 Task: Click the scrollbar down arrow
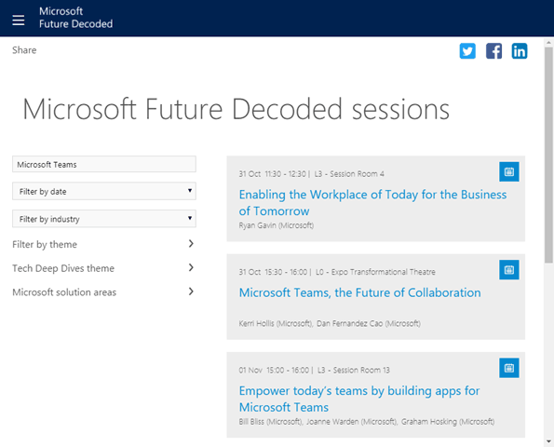click(548, 441)
